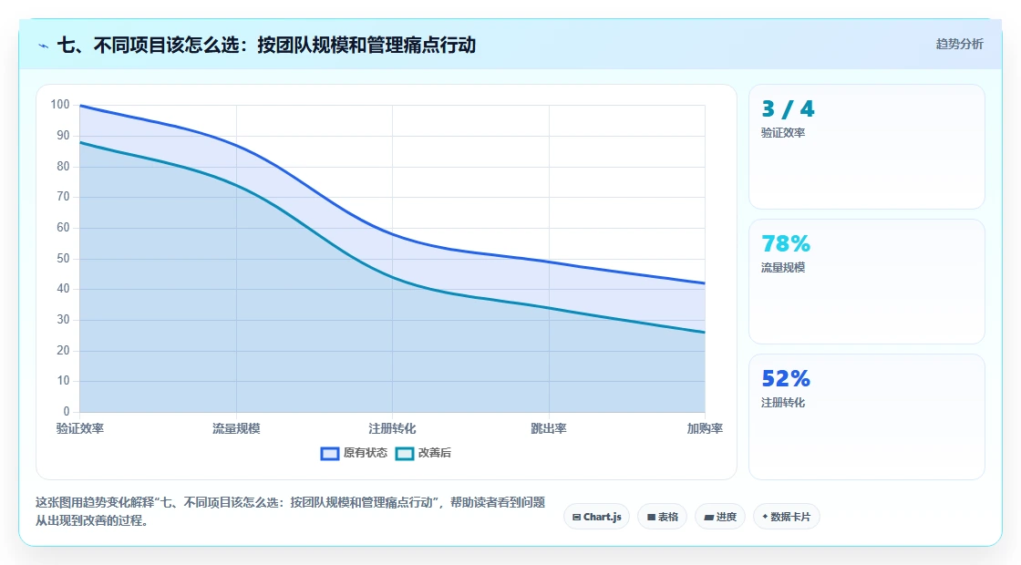
Task: Toggle the 原有状态 legend item
Action: point(354,453)
